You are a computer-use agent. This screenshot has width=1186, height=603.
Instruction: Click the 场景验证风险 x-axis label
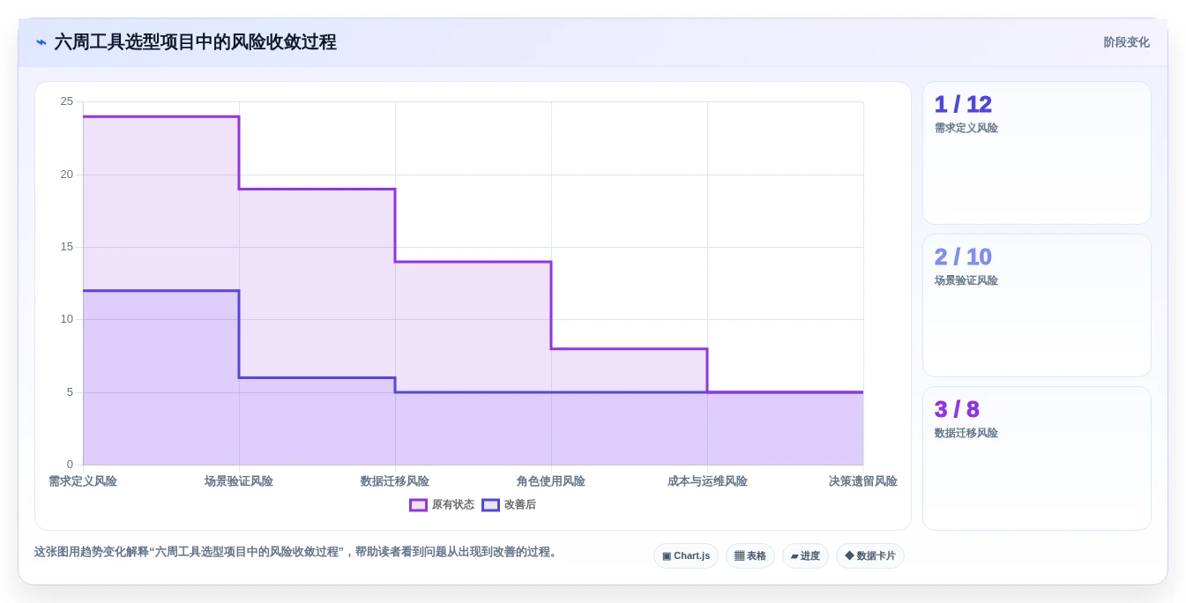pyautogui.click(x=239, y=481)
